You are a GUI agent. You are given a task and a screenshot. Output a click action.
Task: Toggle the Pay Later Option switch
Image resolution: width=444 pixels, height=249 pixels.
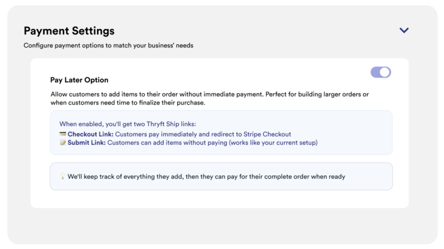point(380,72)
